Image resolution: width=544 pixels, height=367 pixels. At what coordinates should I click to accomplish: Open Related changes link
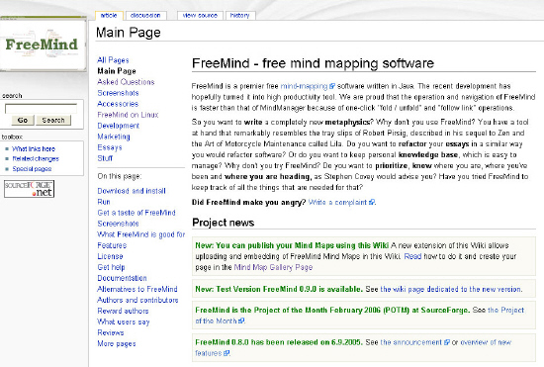(36, 159)
